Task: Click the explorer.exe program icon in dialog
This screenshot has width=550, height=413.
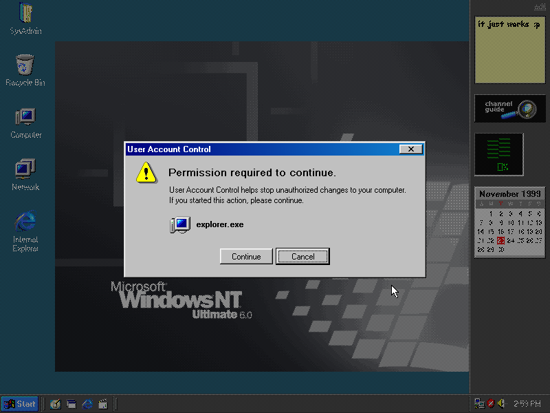Action: 180,225
